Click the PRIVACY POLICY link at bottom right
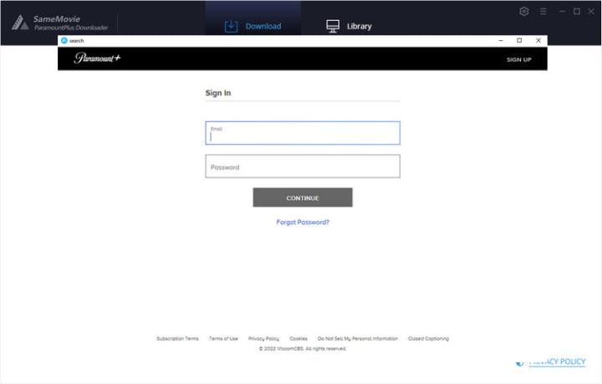Screen dimensions: 602x384 click(x=557, y=361)
